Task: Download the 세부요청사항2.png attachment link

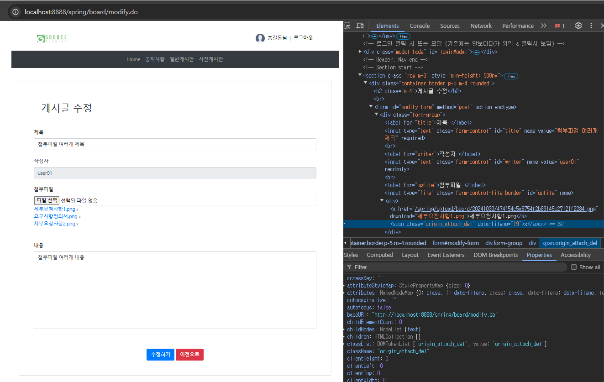Action: click(54, 224)
